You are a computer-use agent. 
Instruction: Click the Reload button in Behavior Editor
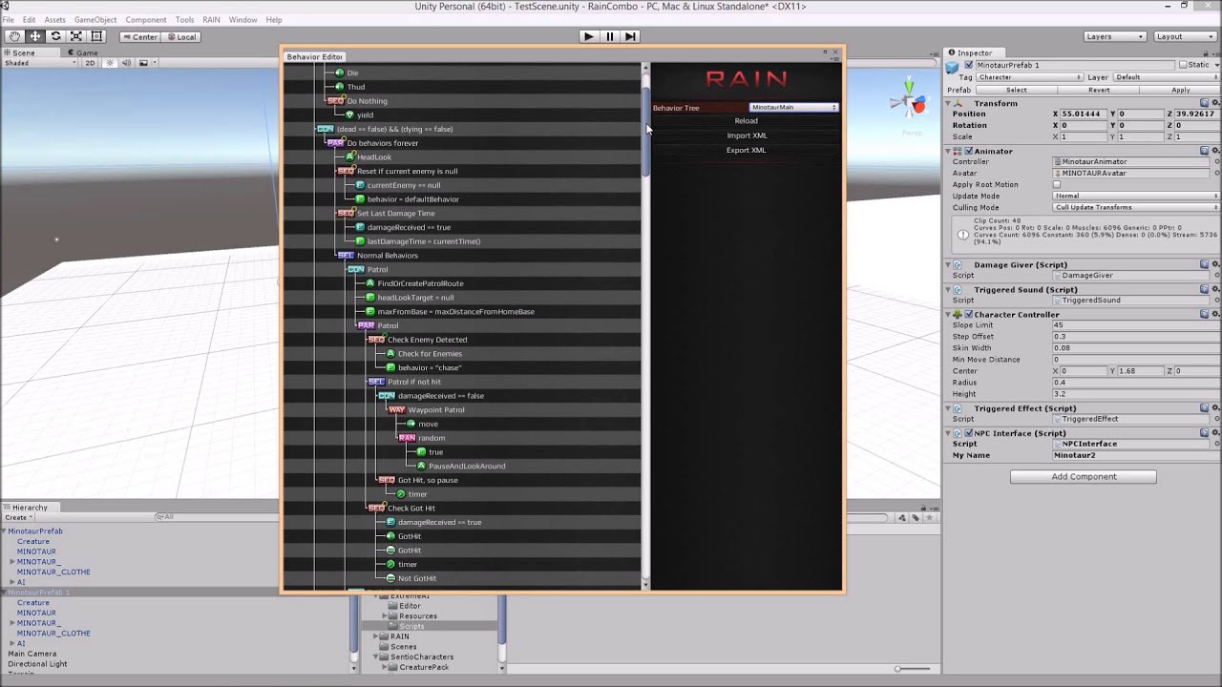(746, 121)
